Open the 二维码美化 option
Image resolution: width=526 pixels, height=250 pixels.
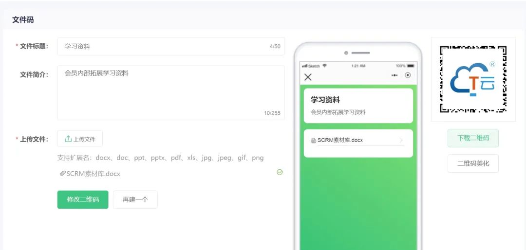(x=473, y=163)
